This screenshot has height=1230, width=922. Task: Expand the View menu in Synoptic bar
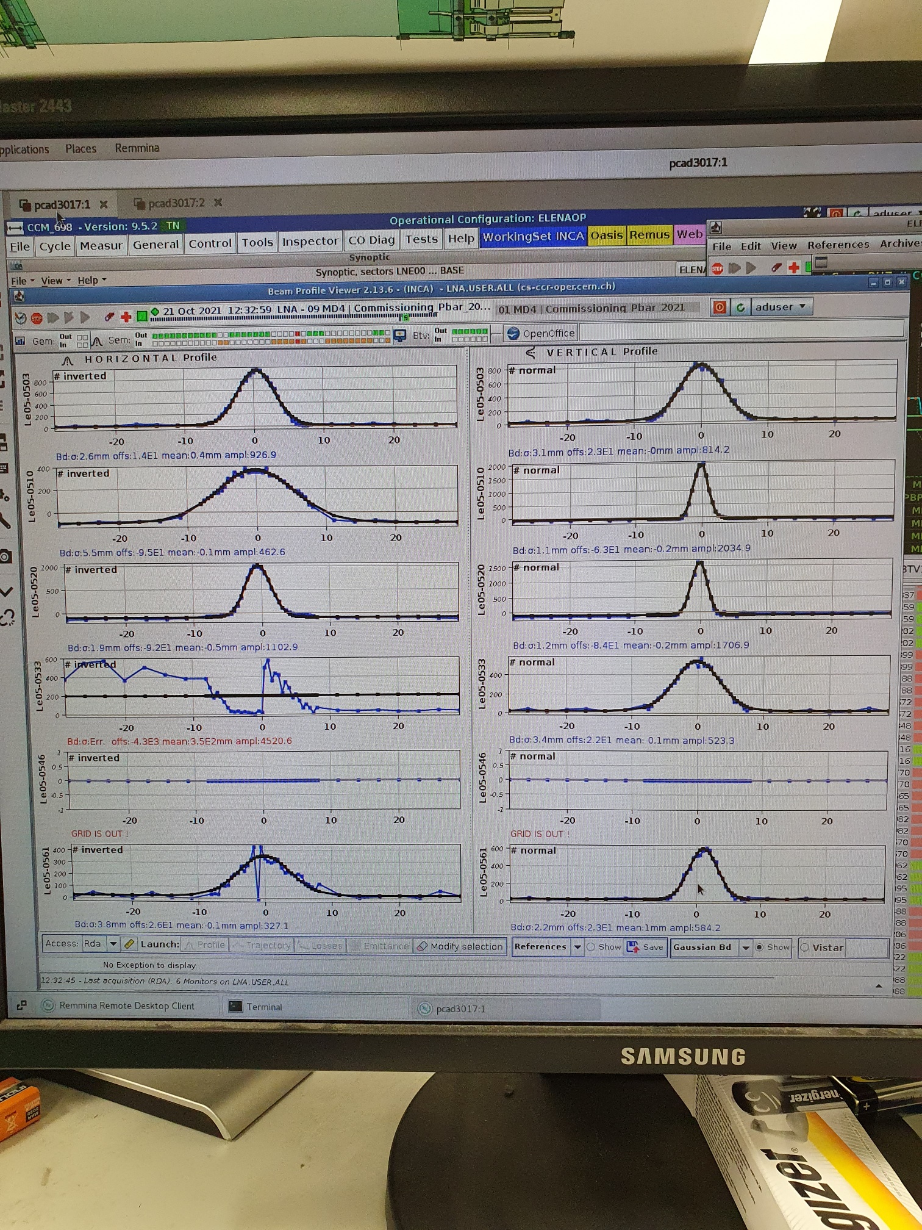click(55, 281)
